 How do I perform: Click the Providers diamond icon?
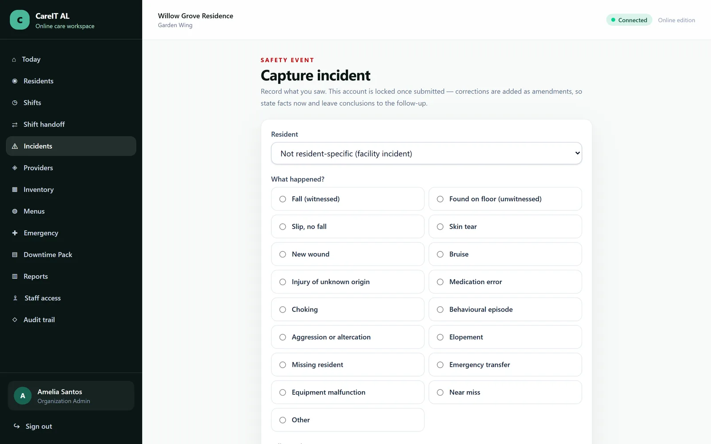coord(15,168)
